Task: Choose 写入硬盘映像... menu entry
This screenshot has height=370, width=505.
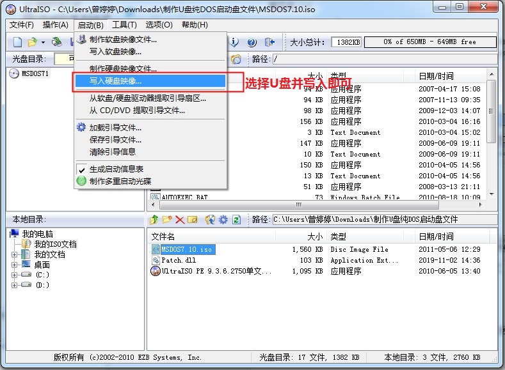Action: [150, 81]
